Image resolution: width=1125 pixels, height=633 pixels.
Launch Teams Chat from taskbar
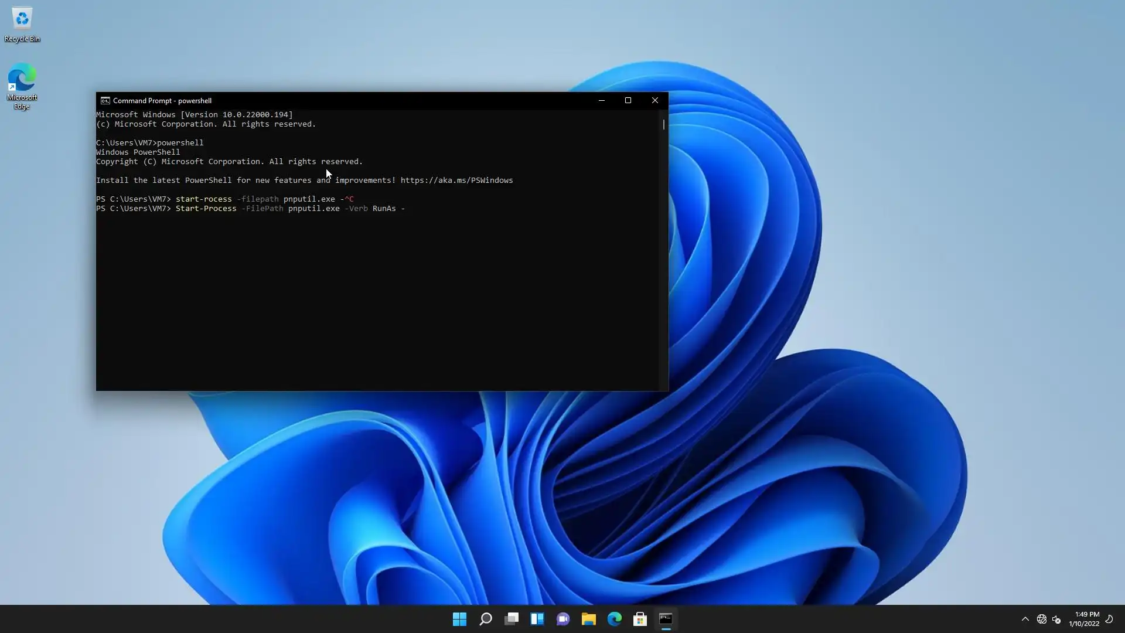(562, 619)
